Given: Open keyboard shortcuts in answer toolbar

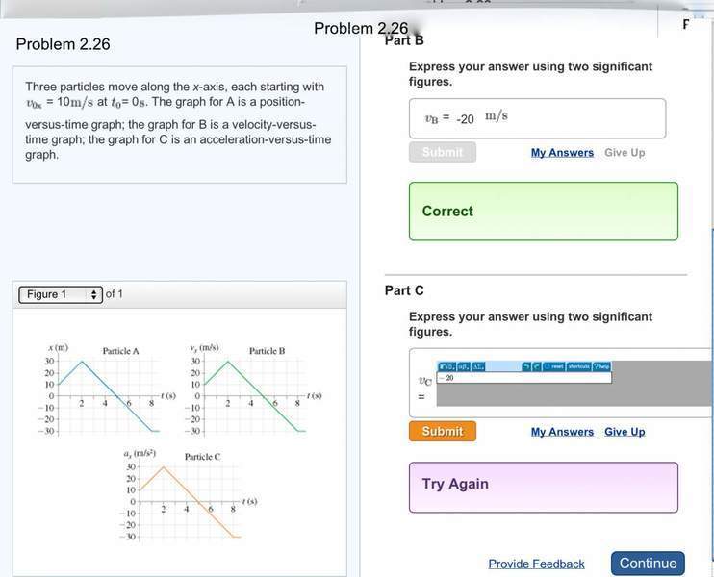Looking at the screenshot, I should coord(577,366).
